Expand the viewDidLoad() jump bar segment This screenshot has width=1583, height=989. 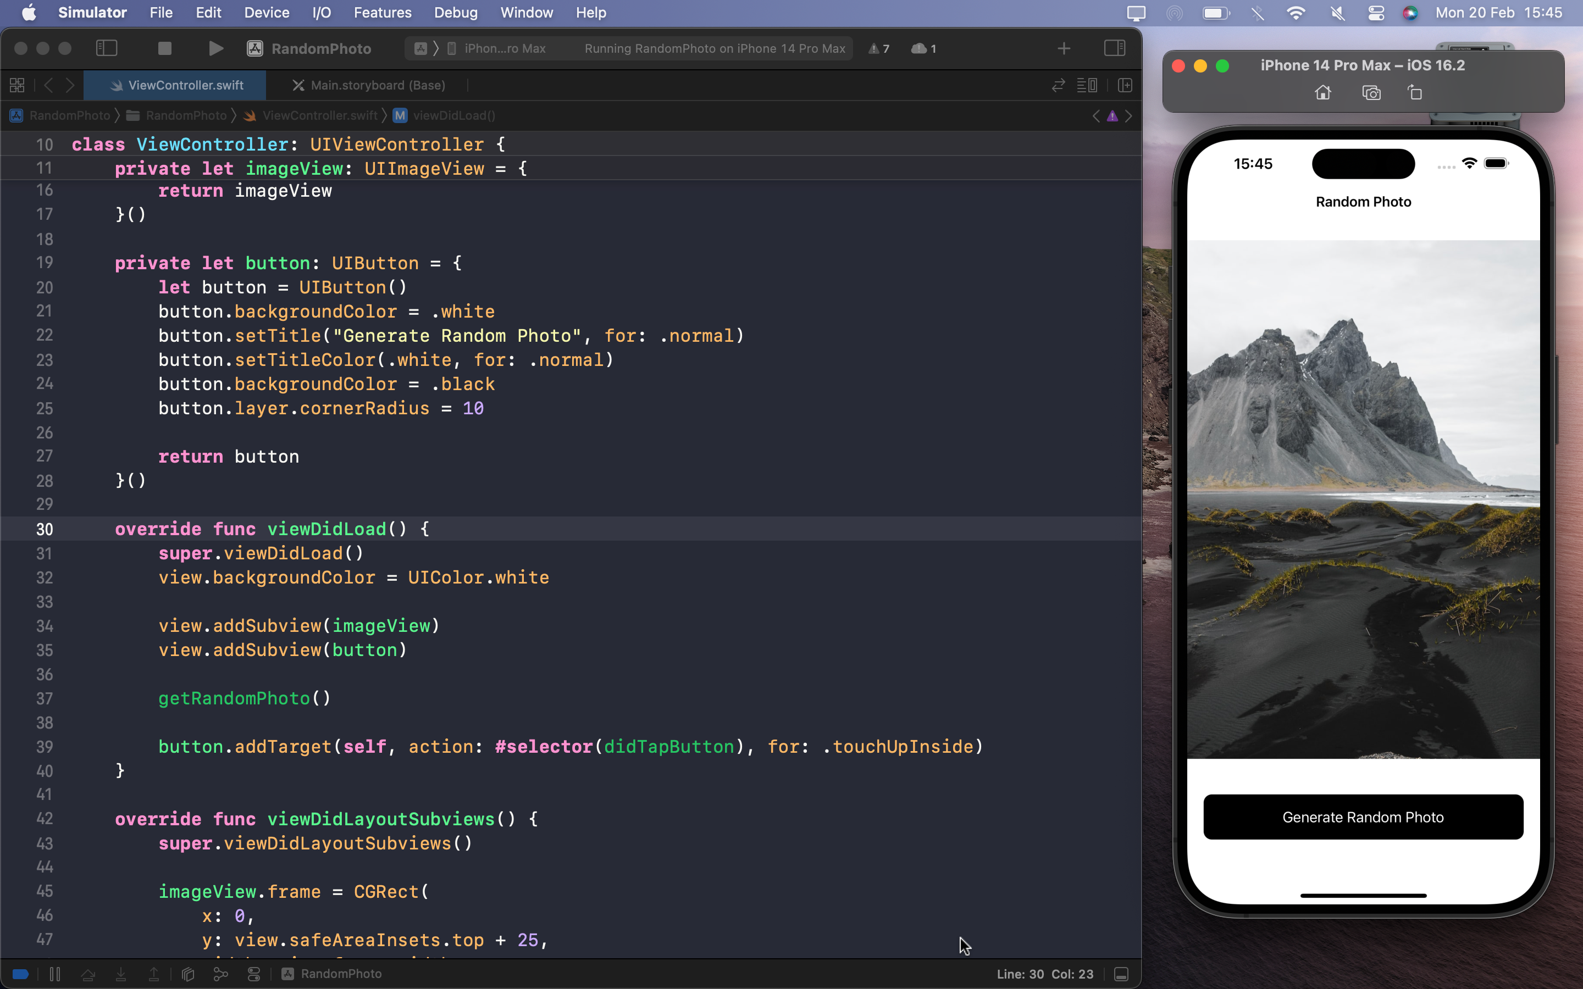click(453, 116)
